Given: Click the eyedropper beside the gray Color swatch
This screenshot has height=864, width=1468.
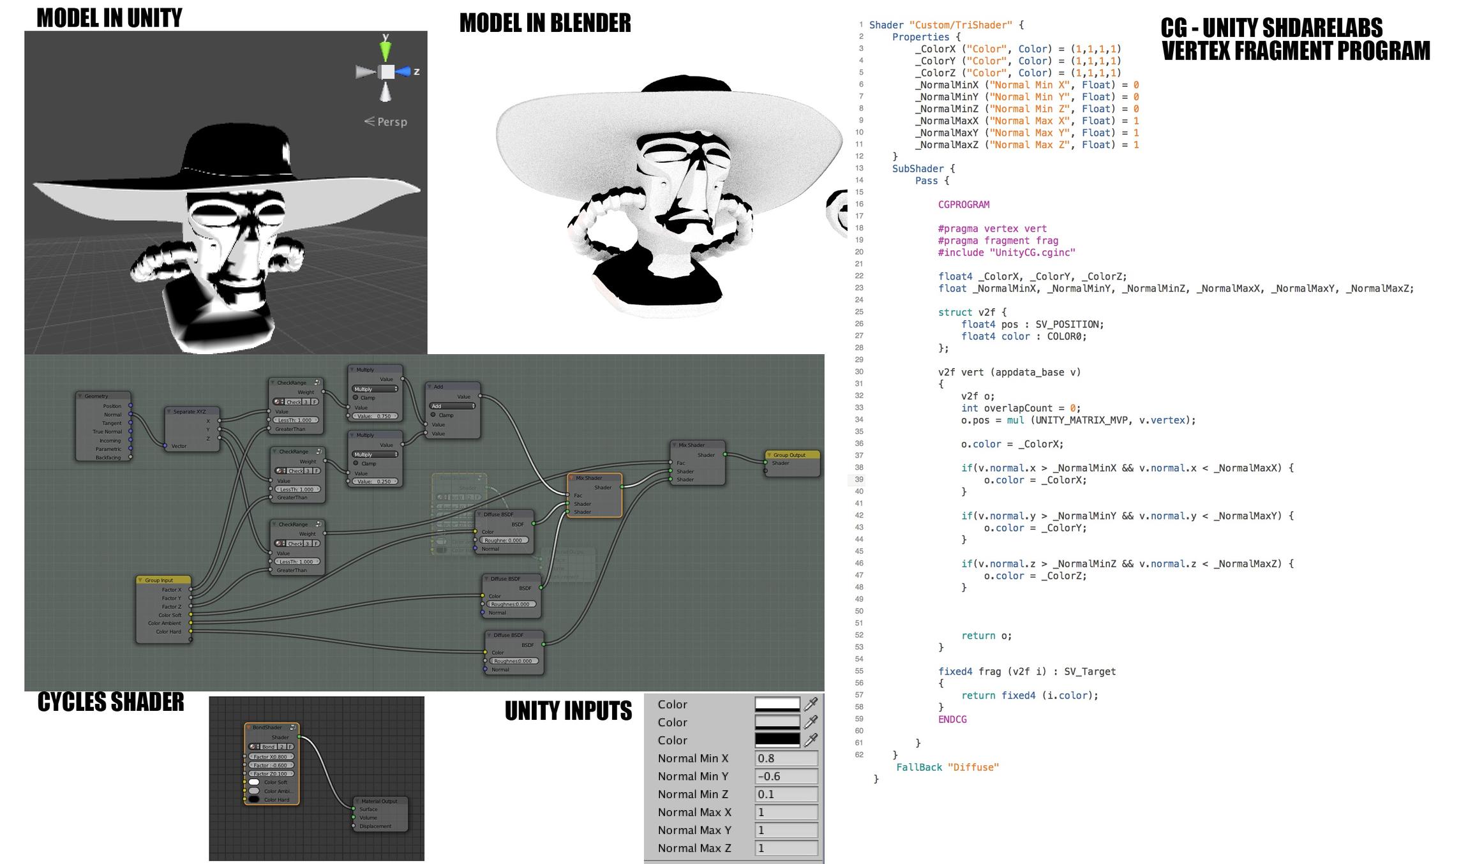Looking at the screenshot, I should [x=811, y=722].
